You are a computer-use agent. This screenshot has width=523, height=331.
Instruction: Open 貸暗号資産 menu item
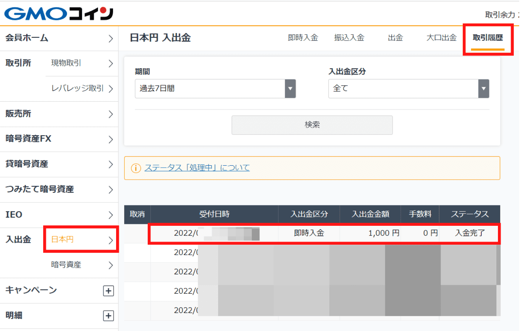[59, 165]
